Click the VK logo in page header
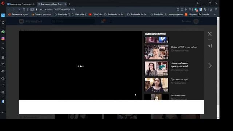The image size is (233, 131). 21,21
